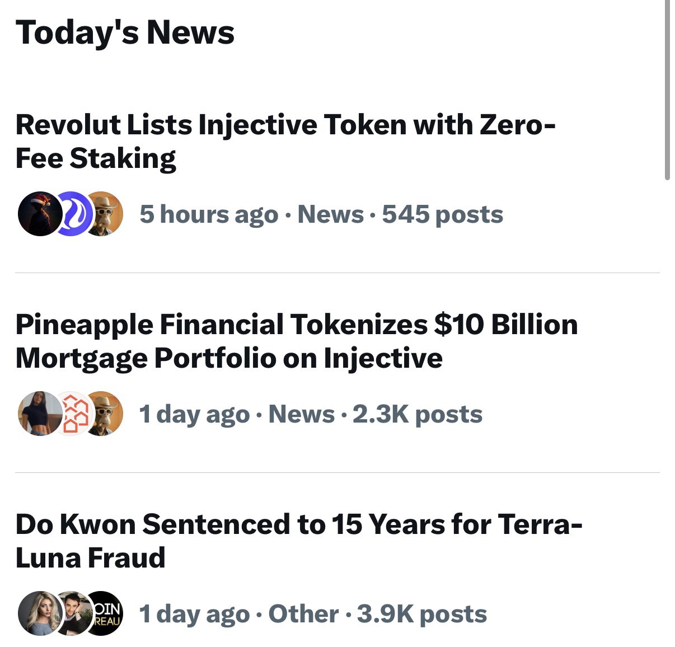Click the Santa hat avatar under the Revolut story
This screenshot has width=675, height=647.
[x=38, y=213]
